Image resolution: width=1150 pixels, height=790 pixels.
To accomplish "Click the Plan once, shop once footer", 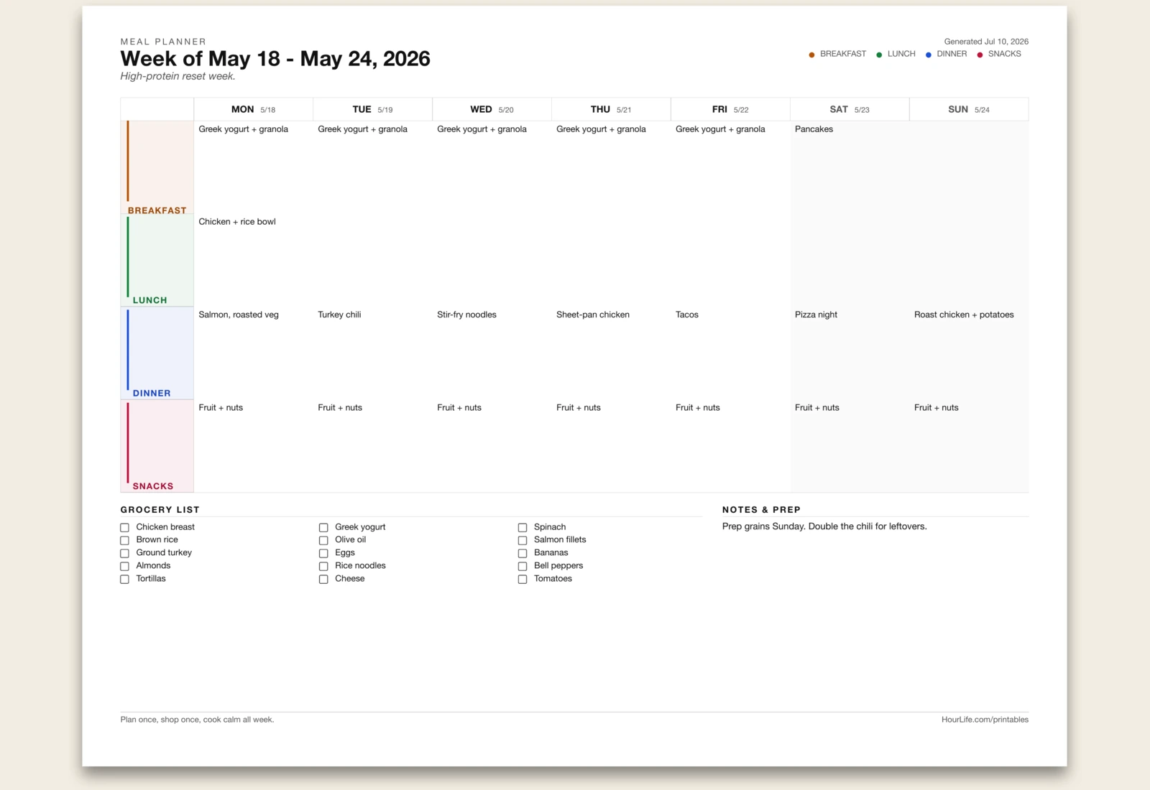I will 197,720.
